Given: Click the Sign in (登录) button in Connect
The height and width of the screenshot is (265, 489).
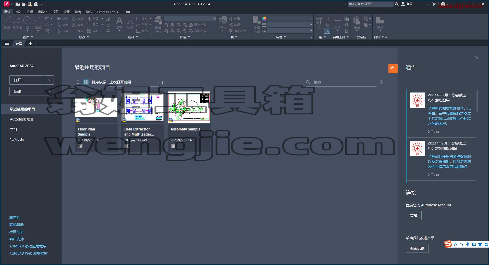Looking at the screenshot, I should click(x=414, y=215).
